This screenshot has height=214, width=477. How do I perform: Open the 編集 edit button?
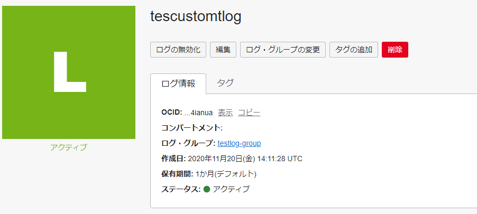click(x=223, y=50)
